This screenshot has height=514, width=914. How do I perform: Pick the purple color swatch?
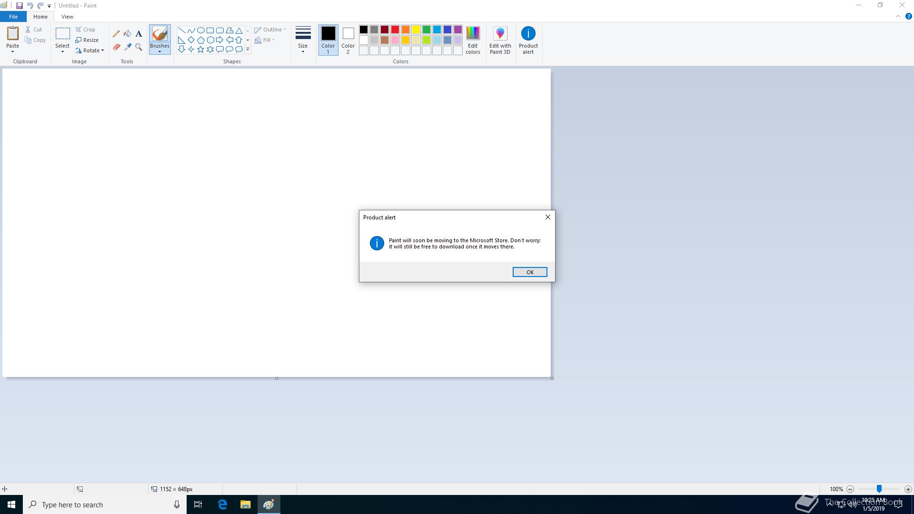[458, 30]
